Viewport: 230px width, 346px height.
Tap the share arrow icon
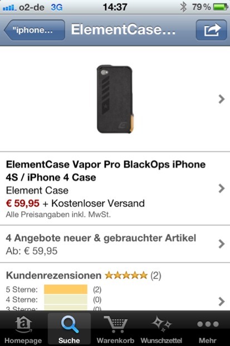tap(211, 30)
